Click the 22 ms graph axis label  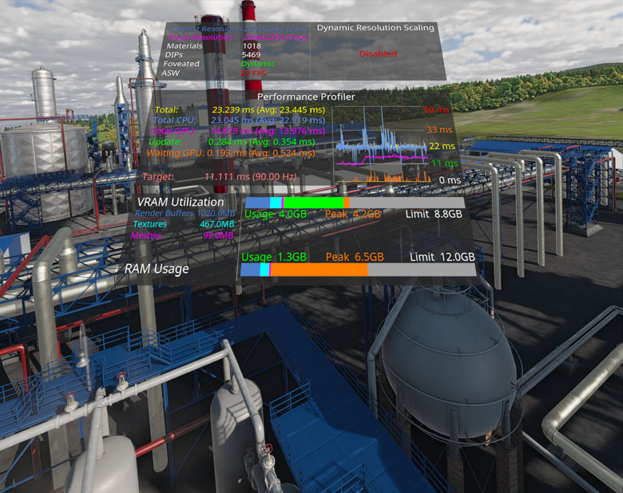[x=442, y=147]
